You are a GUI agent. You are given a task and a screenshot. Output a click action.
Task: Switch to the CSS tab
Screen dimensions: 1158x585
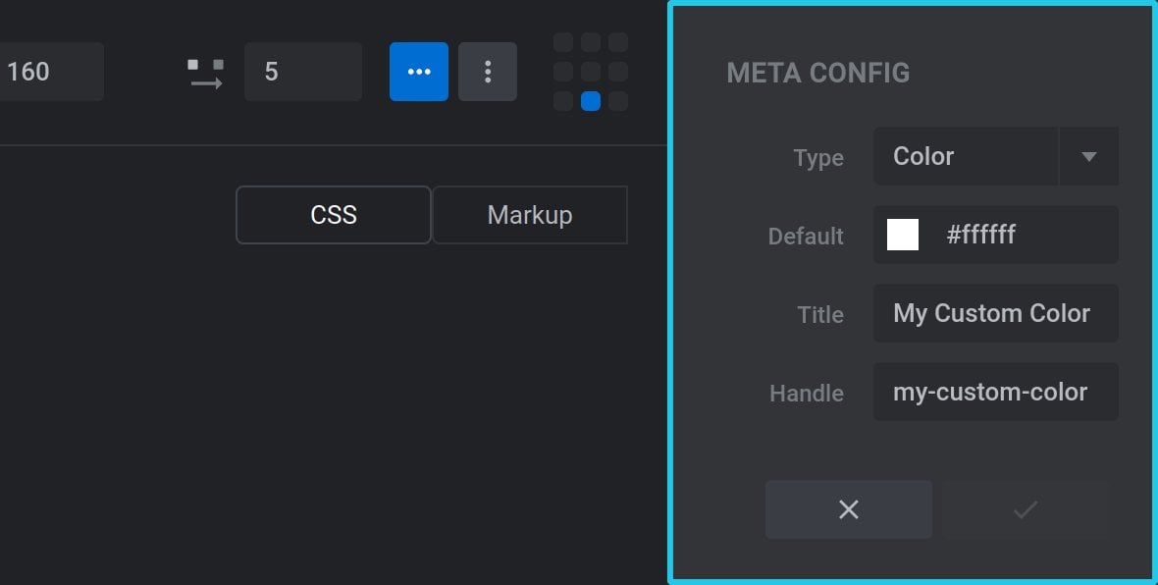(333, 215)
